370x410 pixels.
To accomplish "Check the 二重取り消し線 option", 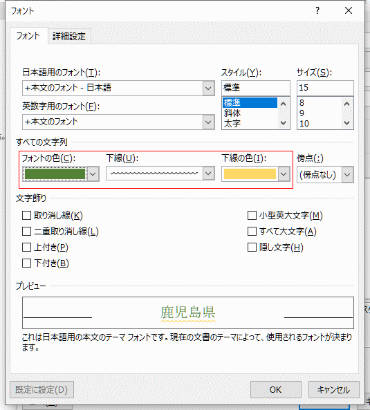I will [27, 232].
